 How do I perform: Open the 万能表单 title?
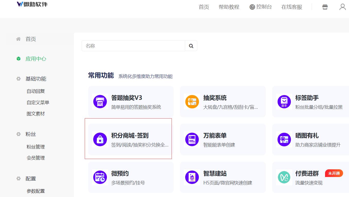click(215, 135)
